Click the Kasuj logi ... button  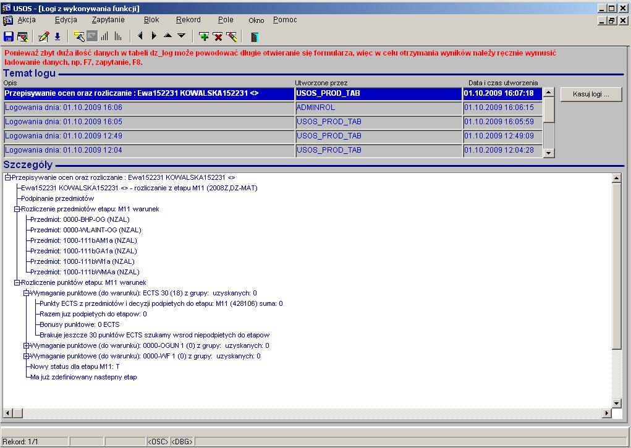pos(591,94)
